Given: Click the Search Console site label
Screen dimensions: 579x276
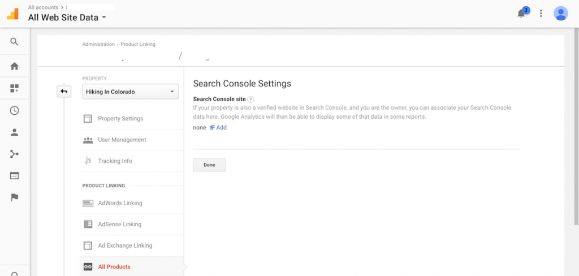Looking at the screenshot, I should point(219,100).
